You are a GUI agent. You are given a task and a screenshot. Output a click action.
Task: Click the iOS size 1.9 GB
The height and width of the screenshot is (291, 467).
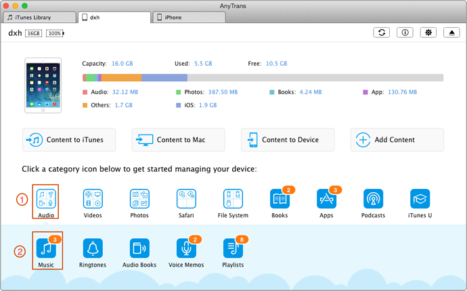click(208, 105)
